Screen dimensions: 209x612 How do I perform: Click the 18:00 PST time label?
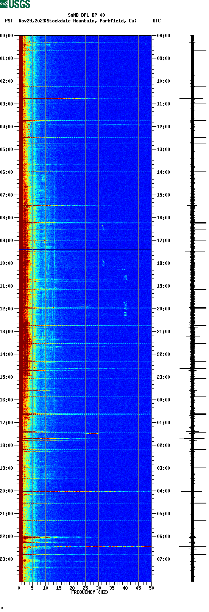7,445
